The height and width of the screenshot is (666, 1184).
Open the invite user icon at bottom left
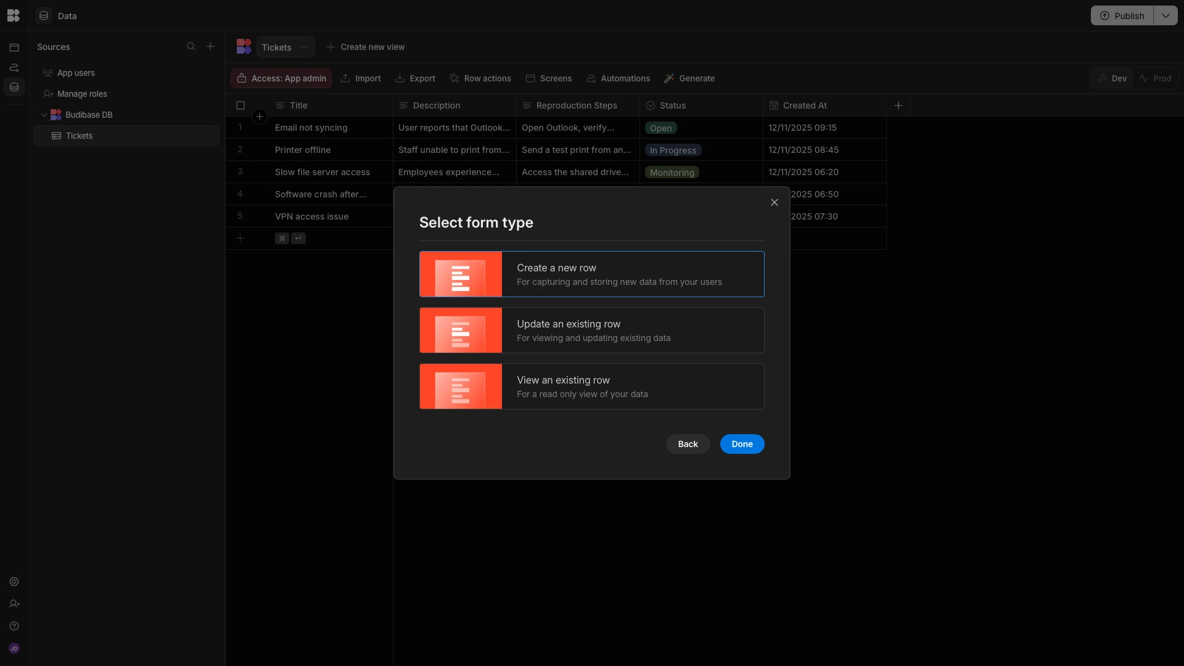(x=14, y=604)
